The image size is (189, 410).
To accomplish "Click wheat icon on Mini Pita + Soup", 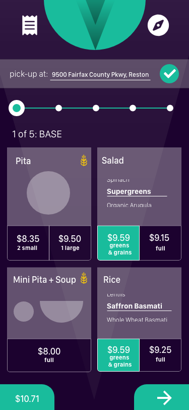I will 84,278.
